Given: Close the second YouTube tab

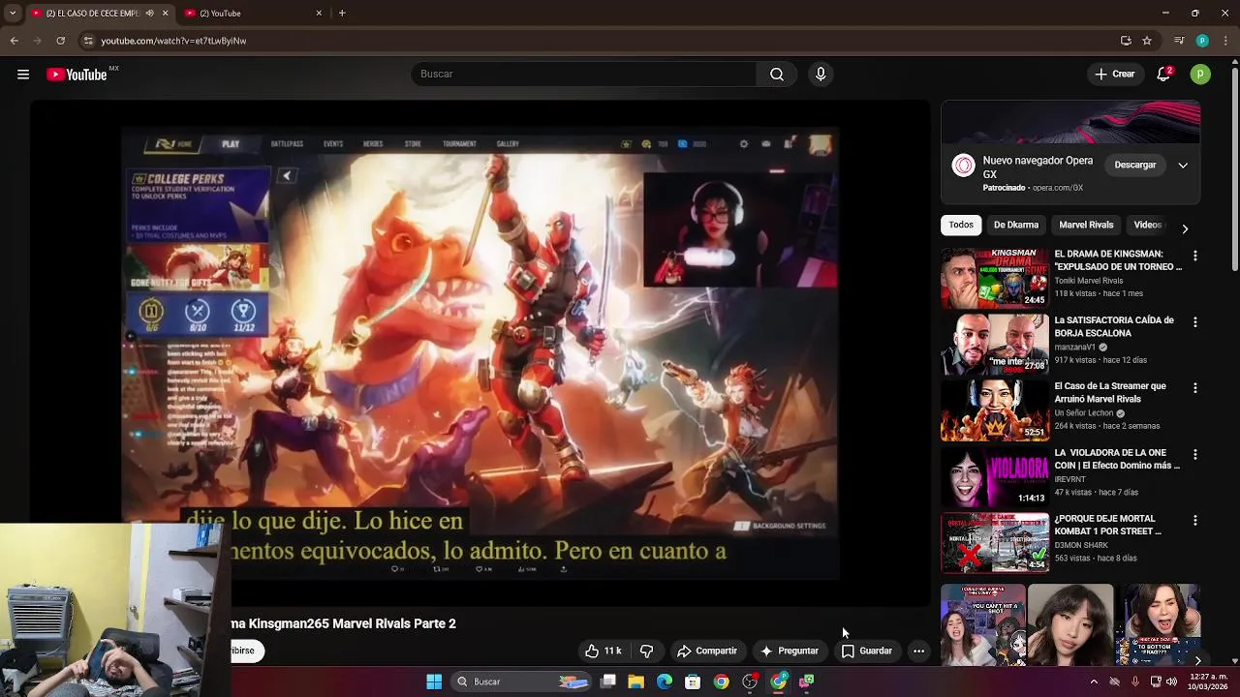Looking at the screenshot, I should coord(319,14).
